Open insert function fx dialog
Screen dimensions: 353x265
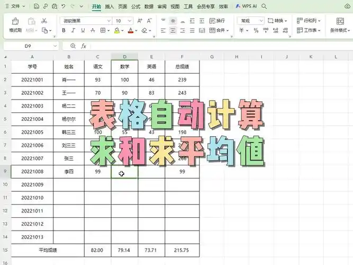(x=84, y=46)
